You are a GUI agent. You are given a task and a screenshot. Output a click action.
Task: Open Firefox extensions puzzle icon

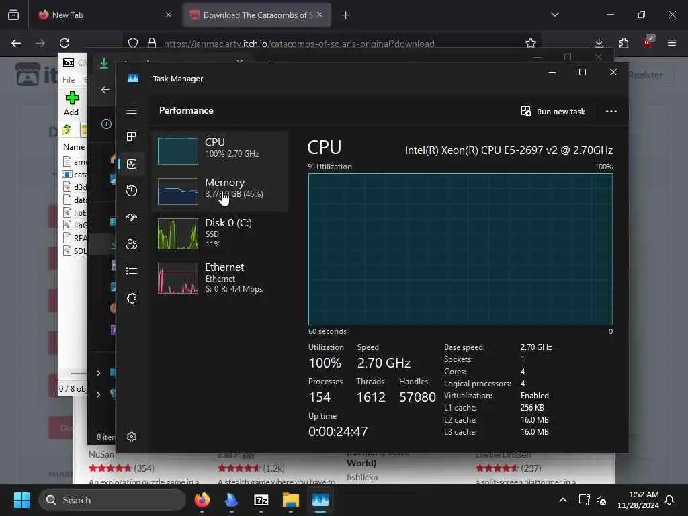pos(623,43)
